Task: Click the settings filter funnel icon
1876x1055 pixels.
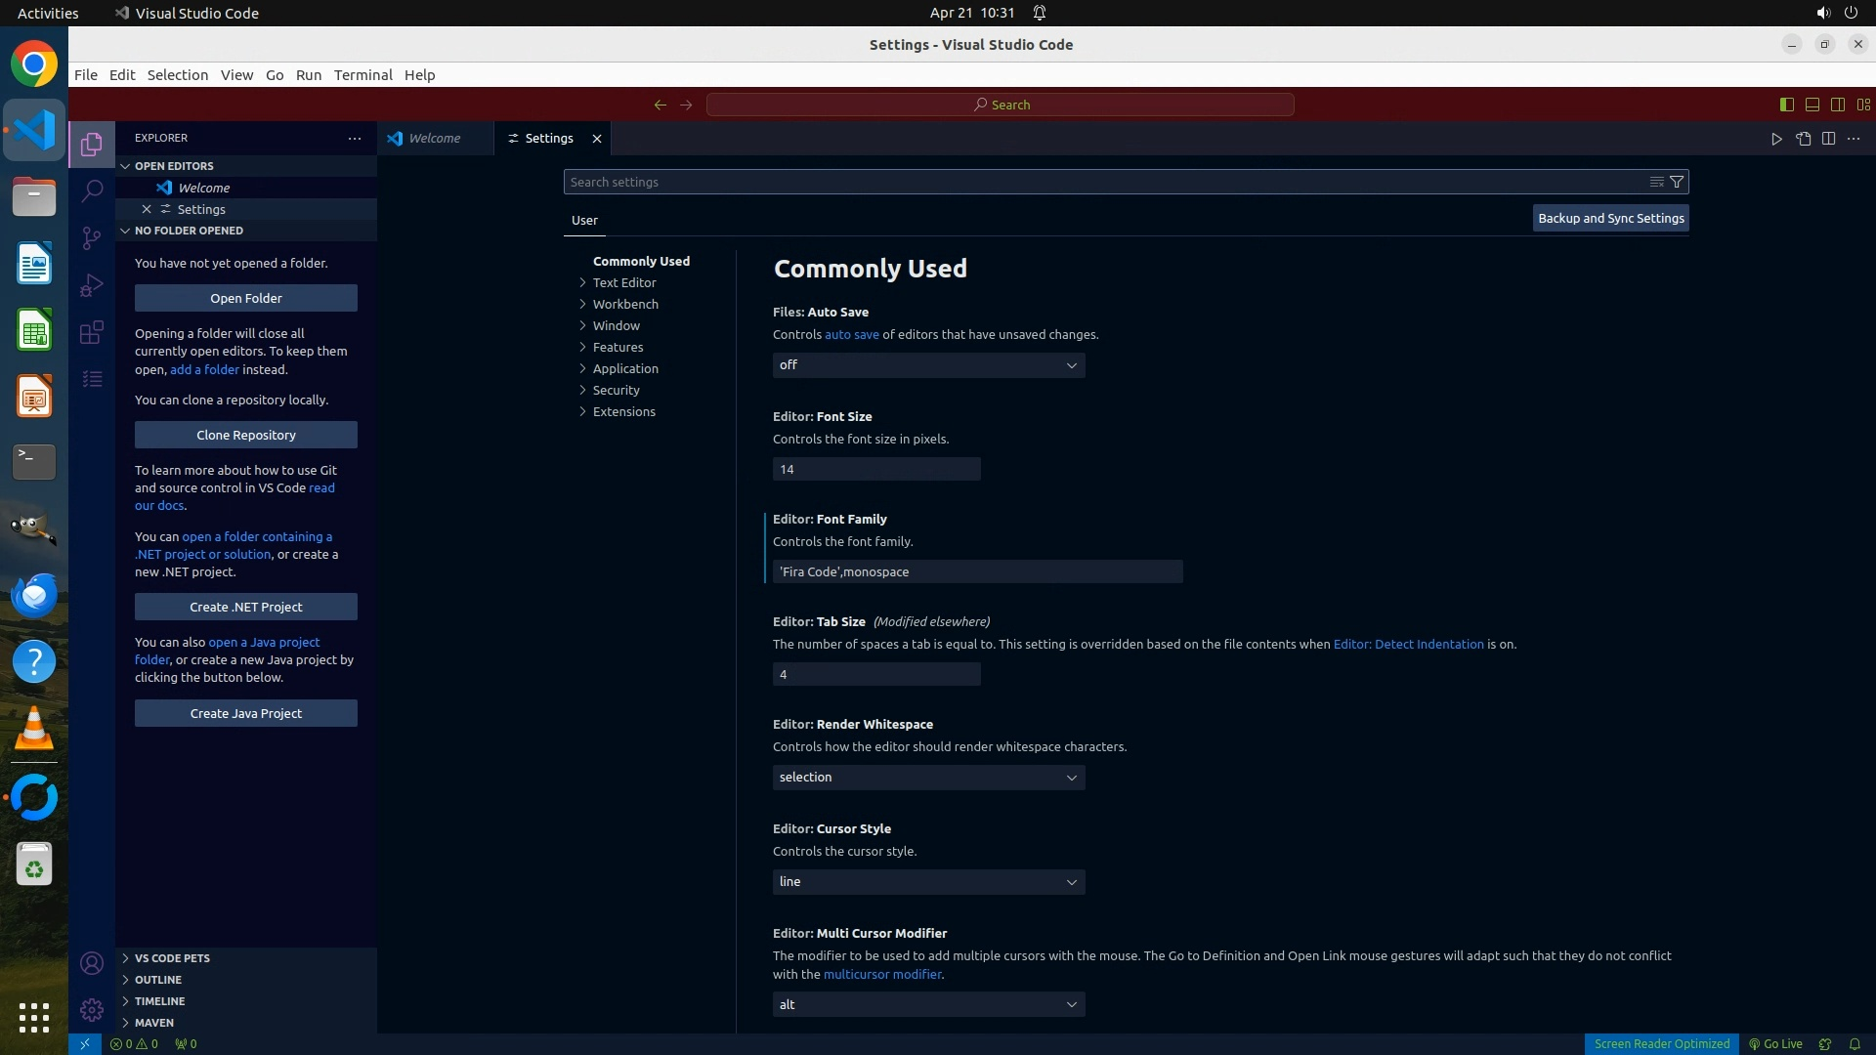Action: tap(1677, 182)
